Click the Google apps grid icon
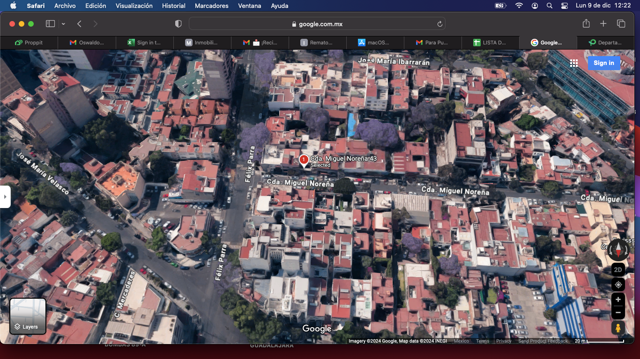640x359 pixels. point(574,63)
